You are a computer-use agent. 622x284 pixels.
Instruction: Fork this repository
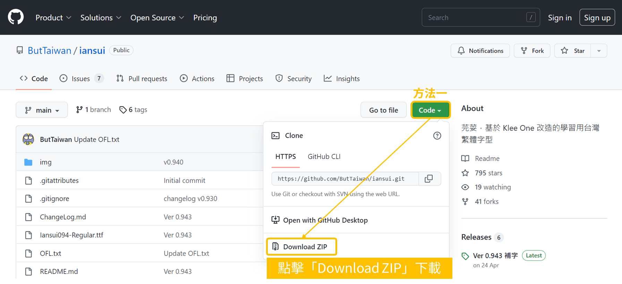(x=532, y=51)
